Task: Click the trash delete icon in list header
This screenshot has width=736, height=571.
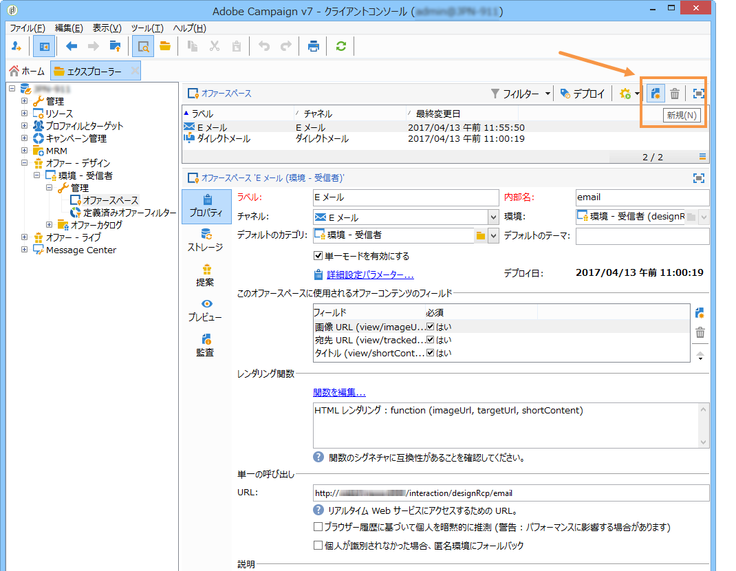Action: tap(675, 94)
